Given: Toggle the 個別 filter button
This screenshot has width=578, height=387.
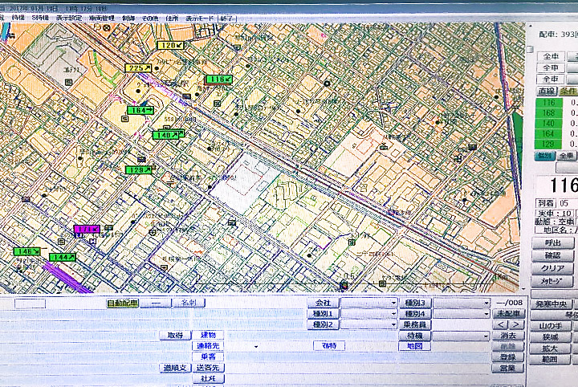Looking at the screenshot, I should pyautogui.click(x=546, y=155).
